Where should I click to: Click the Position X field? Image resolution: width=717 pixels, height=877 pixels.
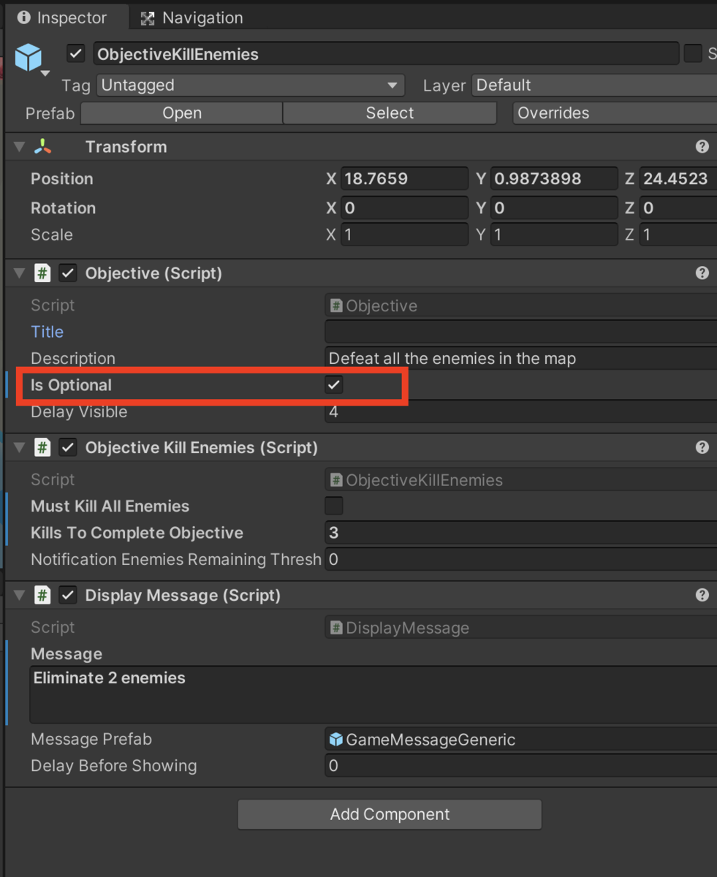[404, 179]
